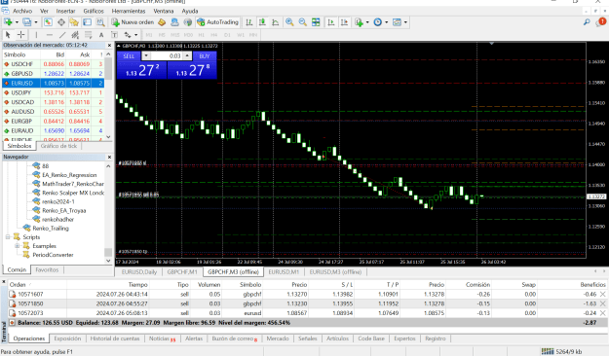Screen dimensions: 609x356
Task: Select the horizontal line tool
Action: 49,35
